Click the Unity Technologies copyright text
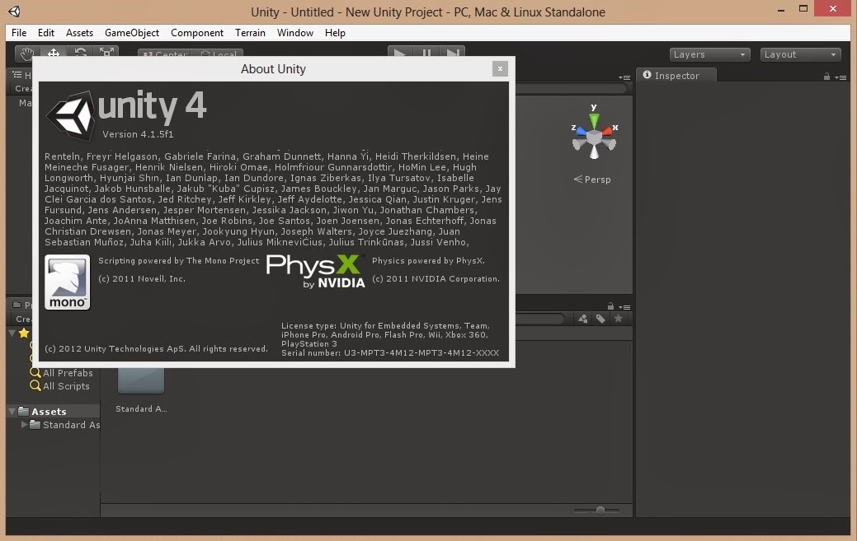Image resolution: width=857 pixels, height=541 pixels. 157,348
